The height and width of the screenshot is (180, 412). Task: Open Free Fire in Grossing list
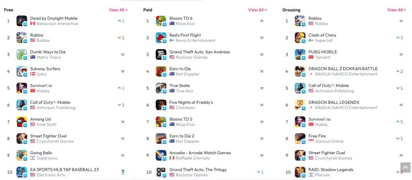tap(317, 136)
